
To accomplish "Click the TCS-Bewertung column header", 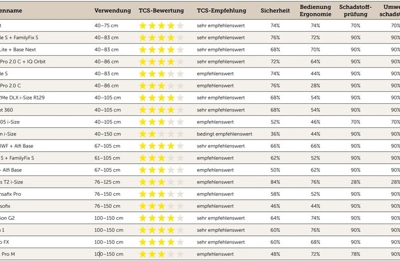I will pyautogui.click(x=161, y=11).
